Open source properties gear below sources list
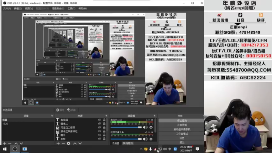 coord(69,143)
